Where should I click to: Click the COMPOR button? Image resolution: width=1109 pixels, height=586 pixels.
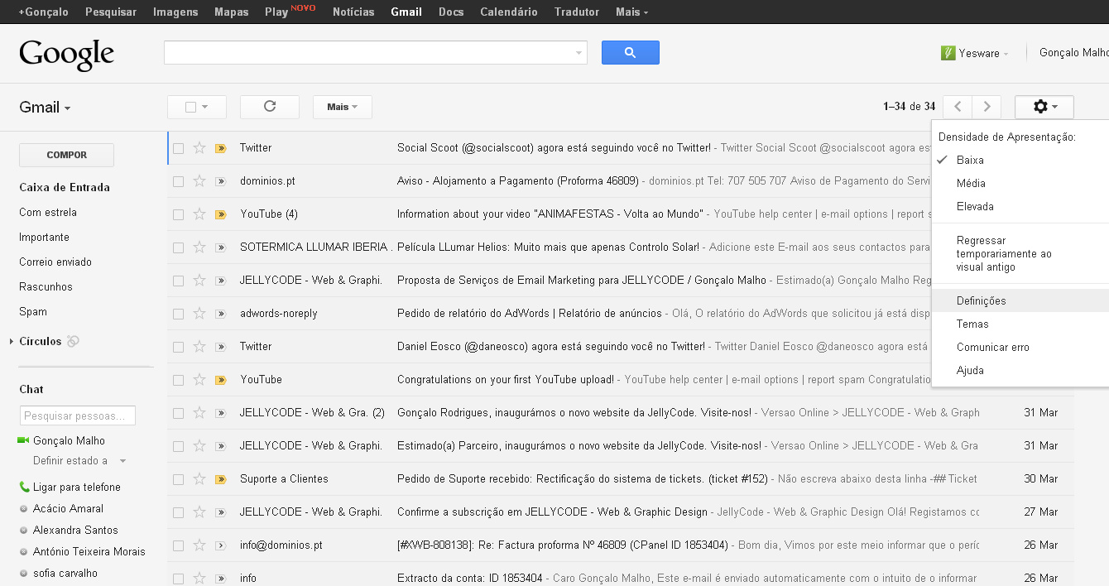pyautogui.click(x=66, y=155)
